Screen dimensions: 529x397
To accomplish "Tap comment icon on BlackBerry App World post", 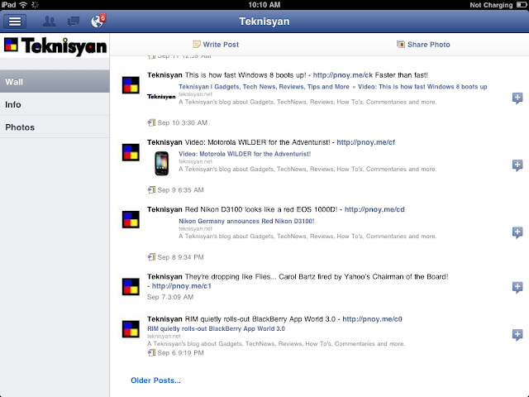I will (517, 335).
